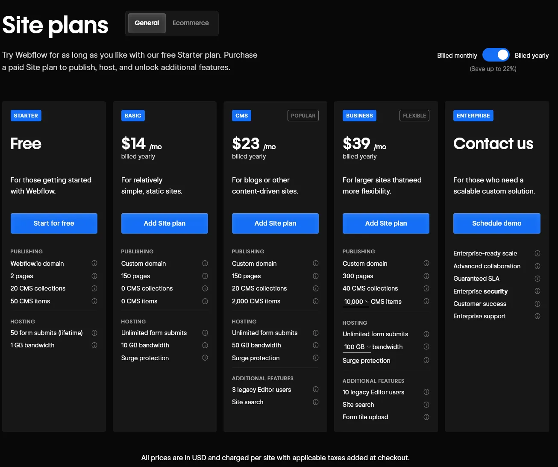Click the CMS plan badge

pos(241,116)
